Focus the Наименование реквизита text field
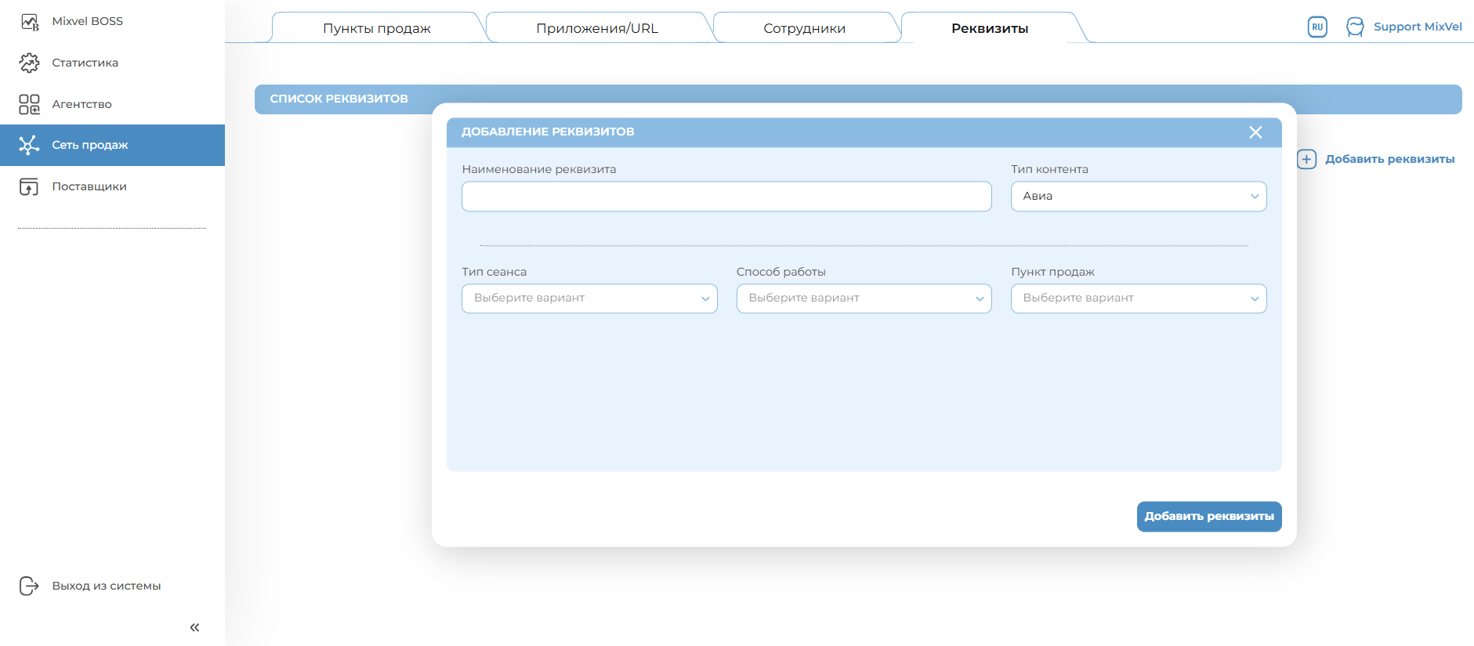 (726, 197)
